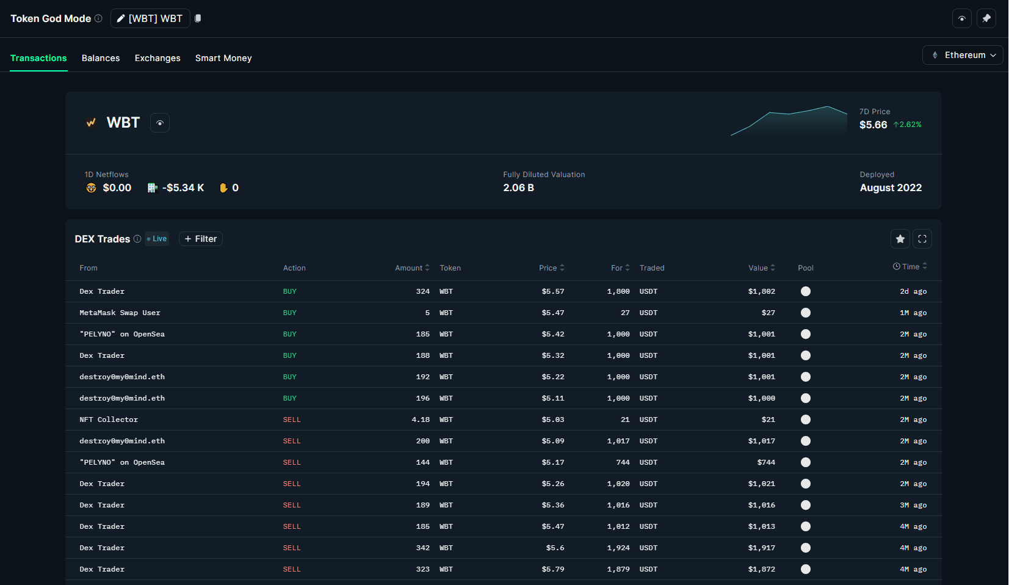Click the Token God Mode info icon
The width and height of the screenshot is (1009, 585).
click(x=99, y=18)
